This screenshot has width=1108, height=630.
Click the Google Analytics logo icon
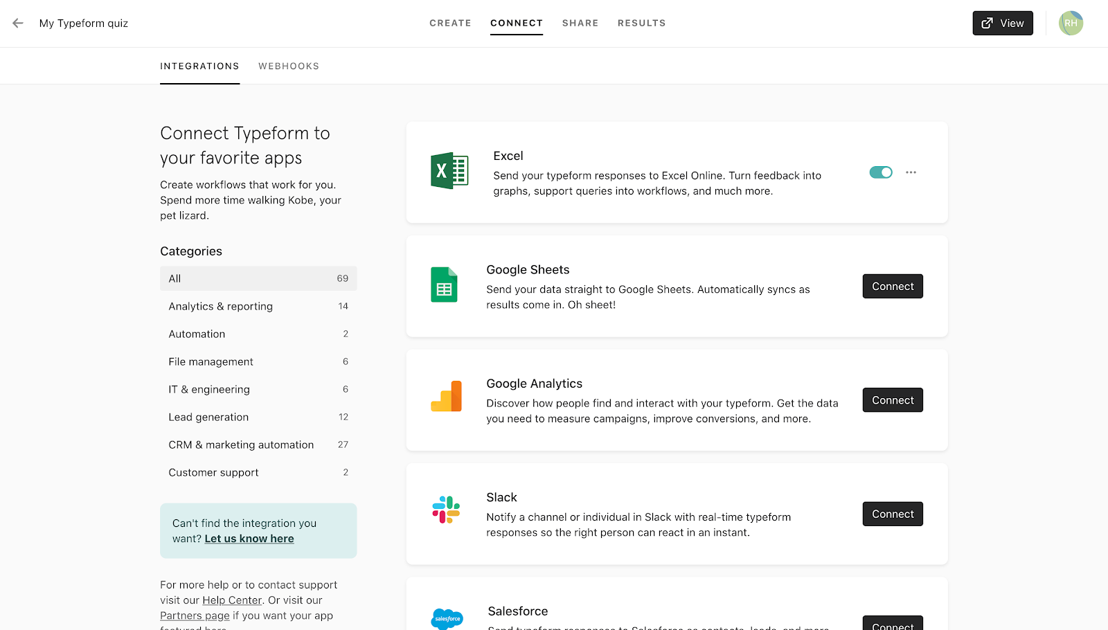point(446,396)
